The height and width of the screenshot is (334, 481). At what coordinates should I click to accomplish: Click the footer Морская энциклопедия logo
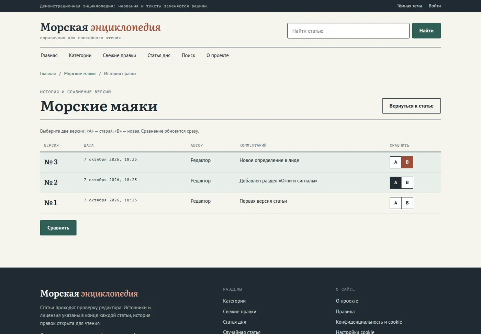coord(89,293)
